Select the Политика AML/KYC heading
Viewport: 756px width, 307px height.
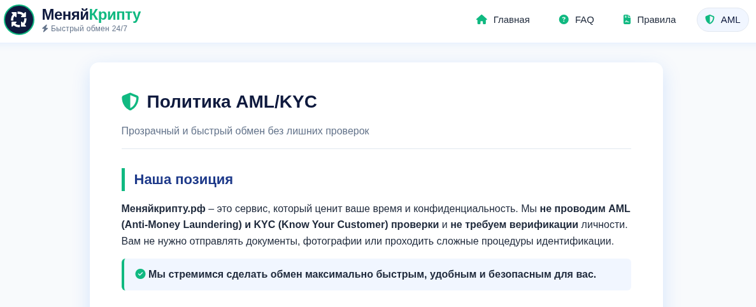[232, 102]
